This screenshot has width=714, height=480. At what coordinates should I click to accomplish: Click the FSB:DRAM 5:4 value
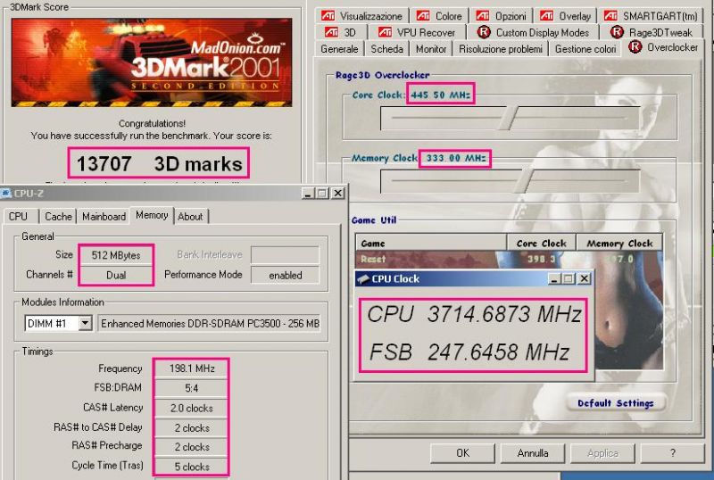tap(192, 388)
